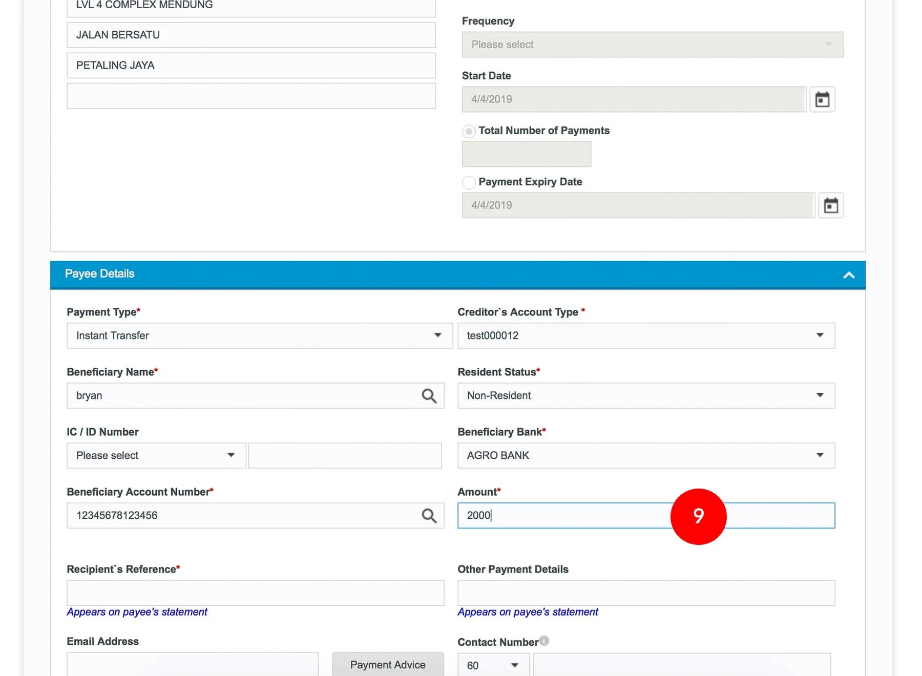Expand the Creditor's Account Type dropdown

click(x=645, y=335)
